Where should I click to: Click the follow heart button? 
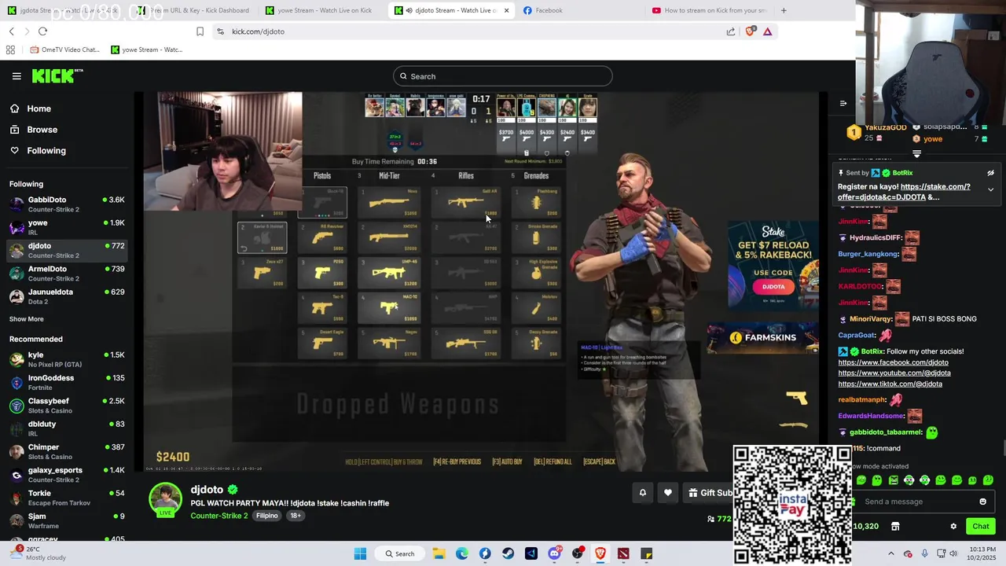(667, 493)
